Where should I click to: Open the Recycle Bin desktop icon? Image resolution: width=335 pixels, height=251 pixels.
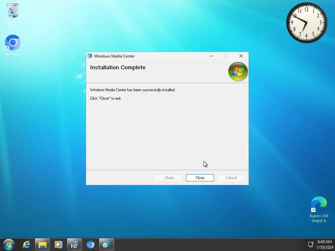click(x=13, y=15)
